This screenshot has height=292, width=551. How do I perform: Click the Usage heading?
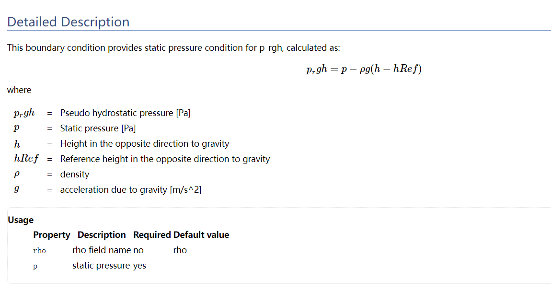21,220
